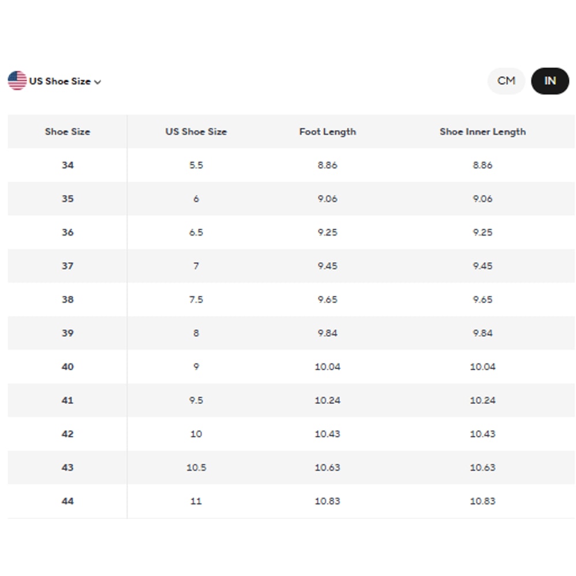
Task: Click shoe size 40 row label
Action: click(x=67, y=366)
